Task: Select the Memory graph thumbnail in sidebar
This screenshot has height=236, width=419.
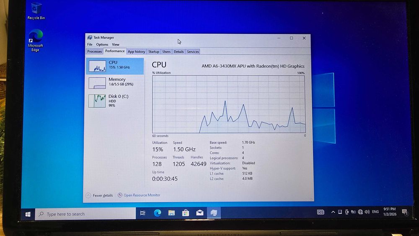Action: [97, 83]
